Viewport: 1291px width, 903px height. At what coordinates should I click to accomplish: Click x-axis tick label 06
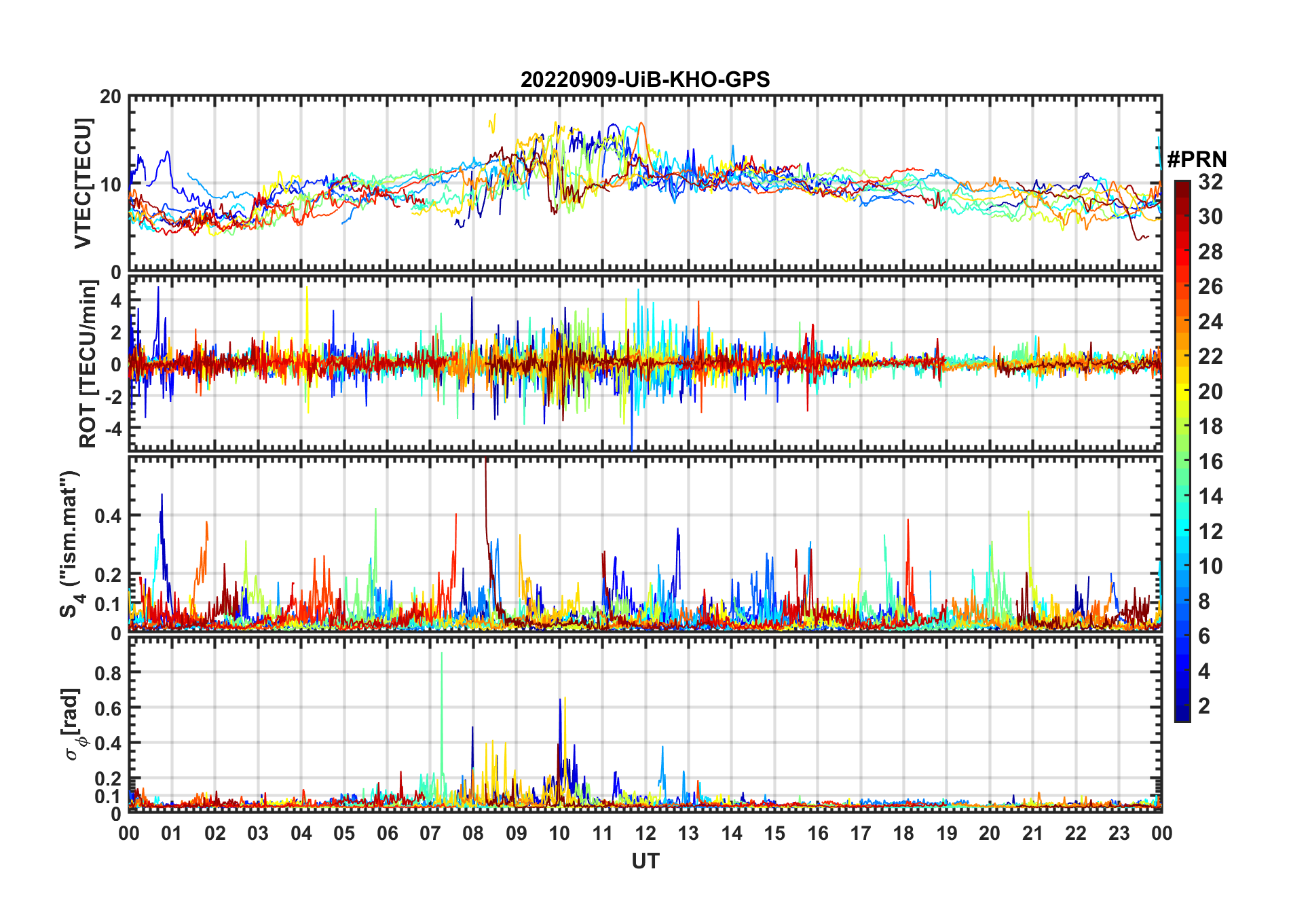click(x=388, y=833)
